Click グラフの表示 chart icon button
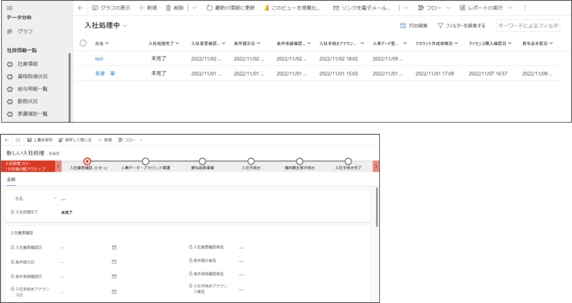 coord(95,8)
